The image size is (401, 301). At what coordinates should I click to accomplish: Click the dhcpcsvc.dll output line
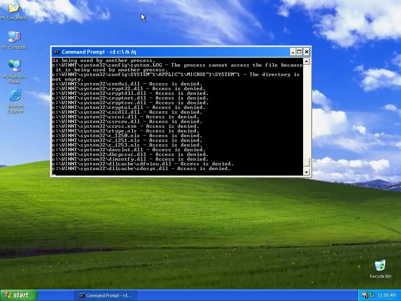130,154
